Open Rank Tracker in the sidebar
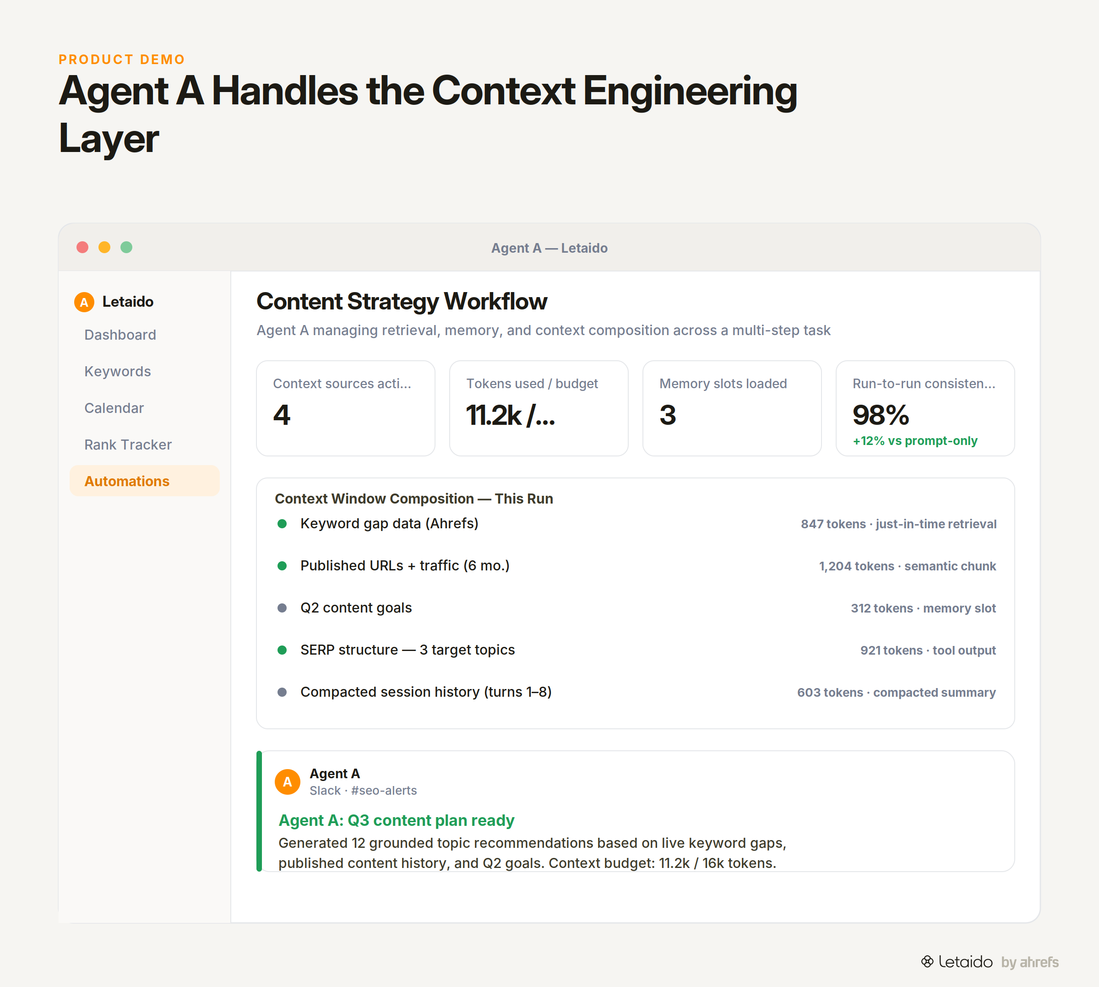 (x=128, y=445)
